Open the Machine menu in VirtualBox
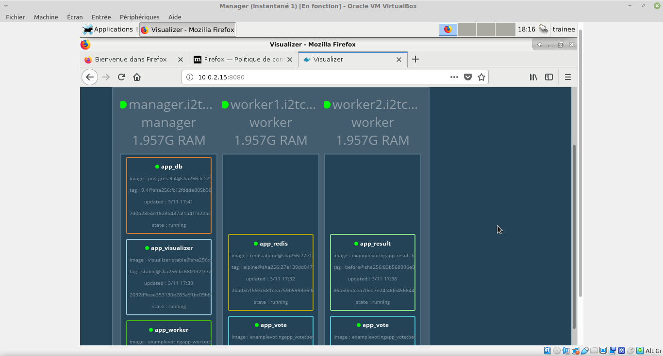 coord(46,17)
